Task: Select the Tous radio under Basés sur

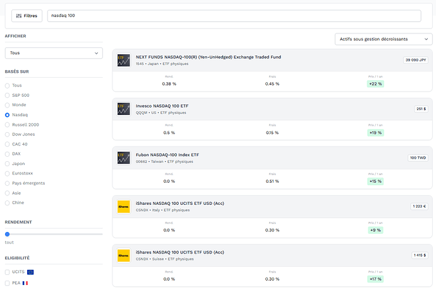Action: tap(7, 86)
